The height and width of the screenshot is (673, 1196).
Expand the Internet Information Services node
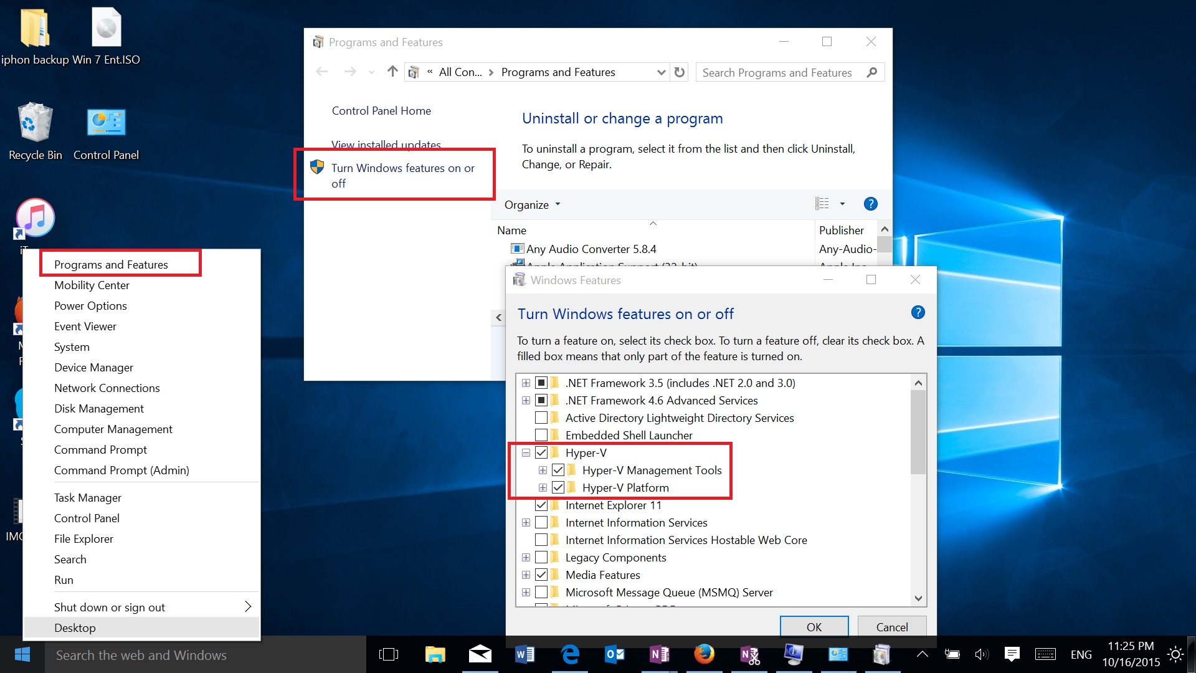pos(526,523)
